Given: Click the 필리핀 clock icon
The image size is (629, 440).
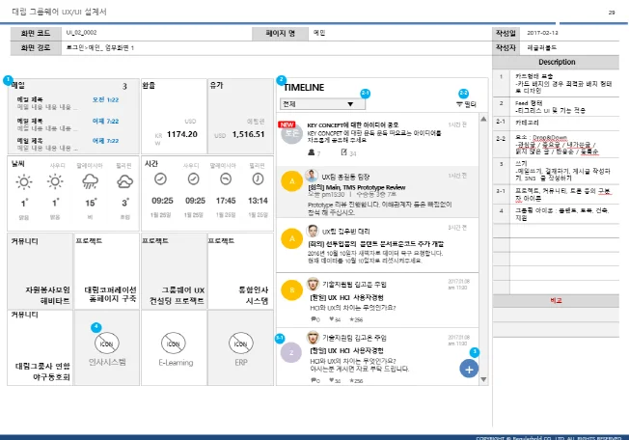Looking at the screenshot, I should point(258,179).
